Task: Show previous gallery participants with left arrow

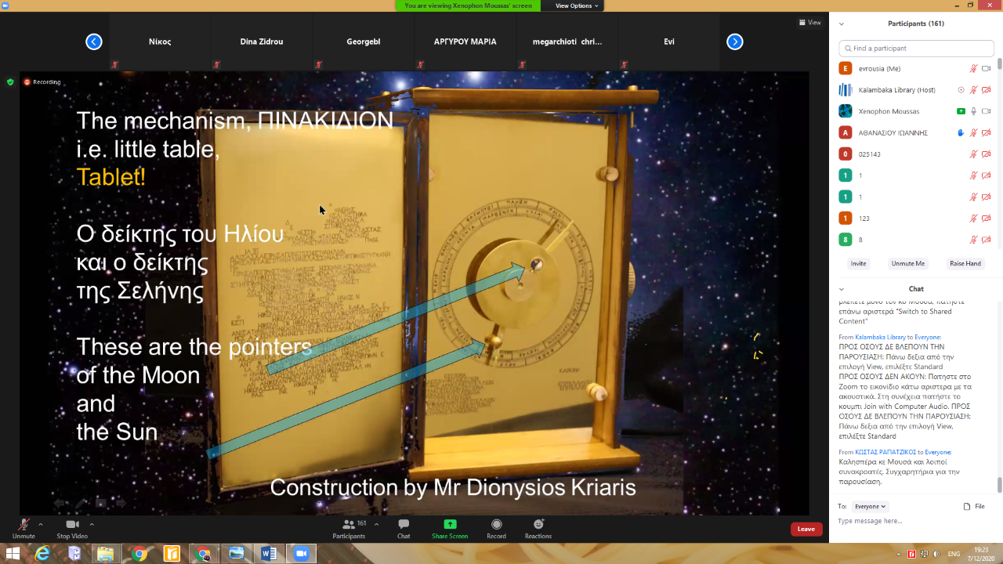Action: pos(94,42)
